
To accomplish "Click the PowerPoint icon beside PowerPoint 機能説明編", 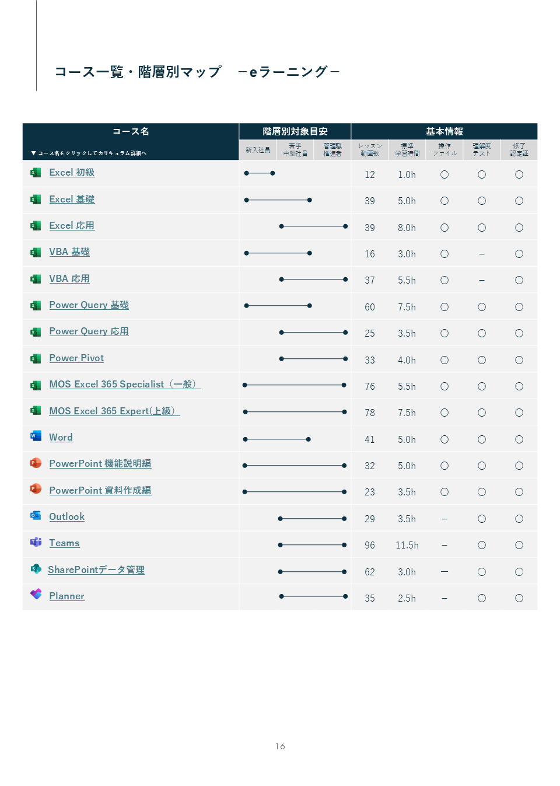I will tap(36, 463).
